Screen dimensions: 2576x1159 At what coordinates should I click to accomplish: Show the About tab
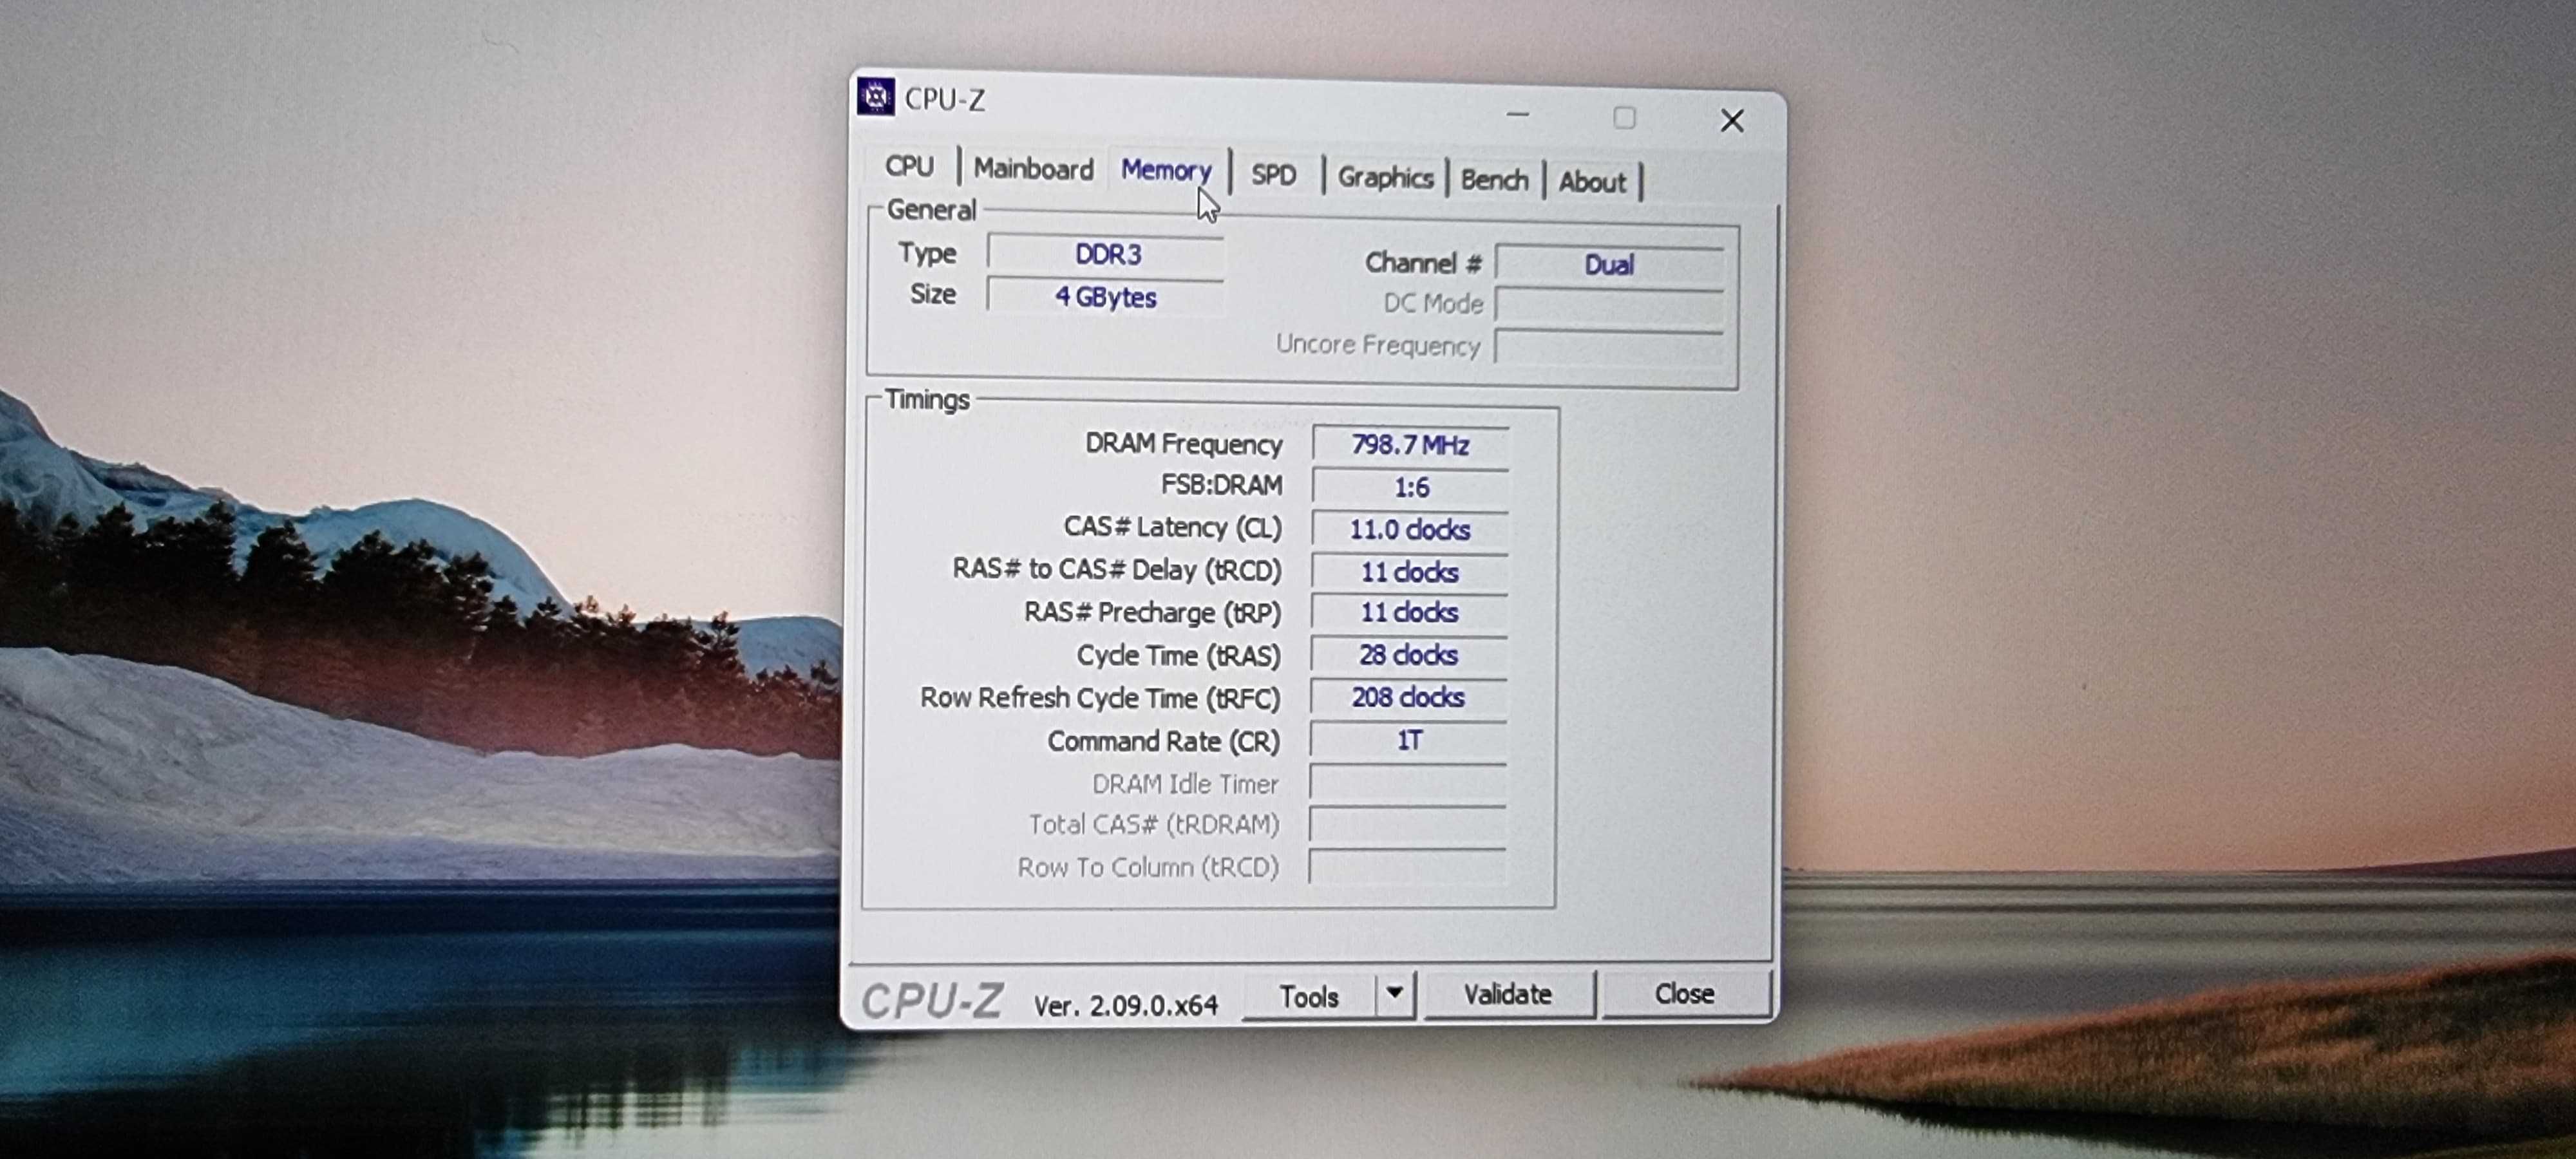click(x=1592, y=182)
